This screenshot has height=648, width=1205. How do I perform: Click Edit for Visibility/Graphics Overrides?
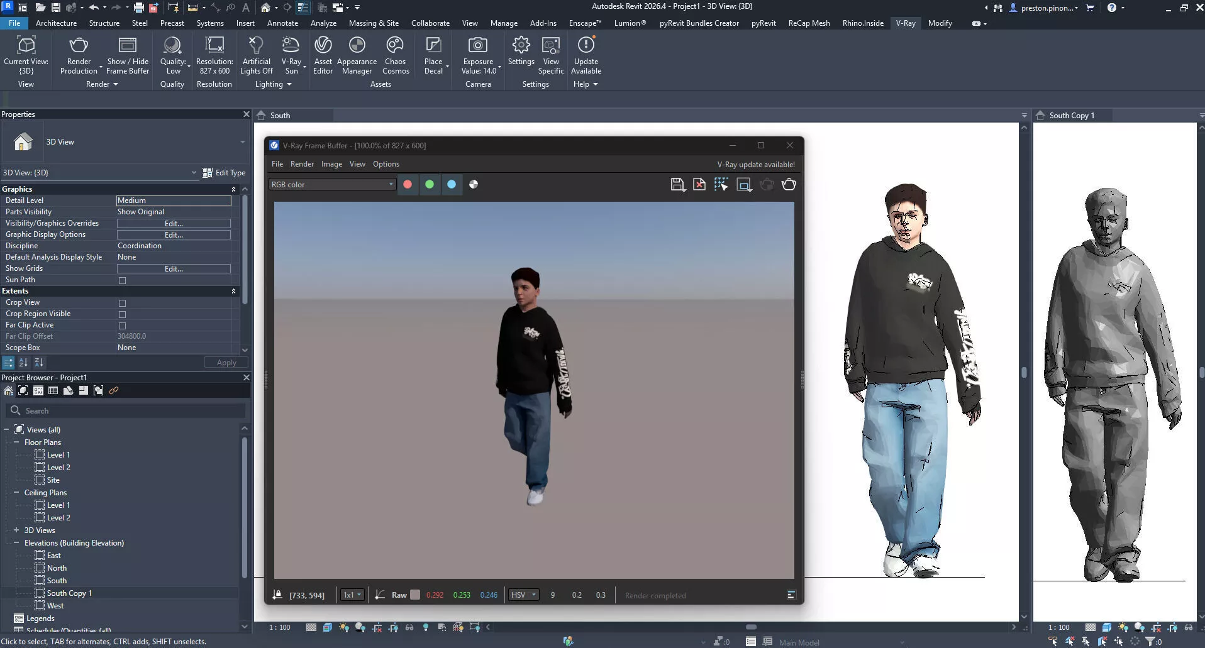pos(174,224)
